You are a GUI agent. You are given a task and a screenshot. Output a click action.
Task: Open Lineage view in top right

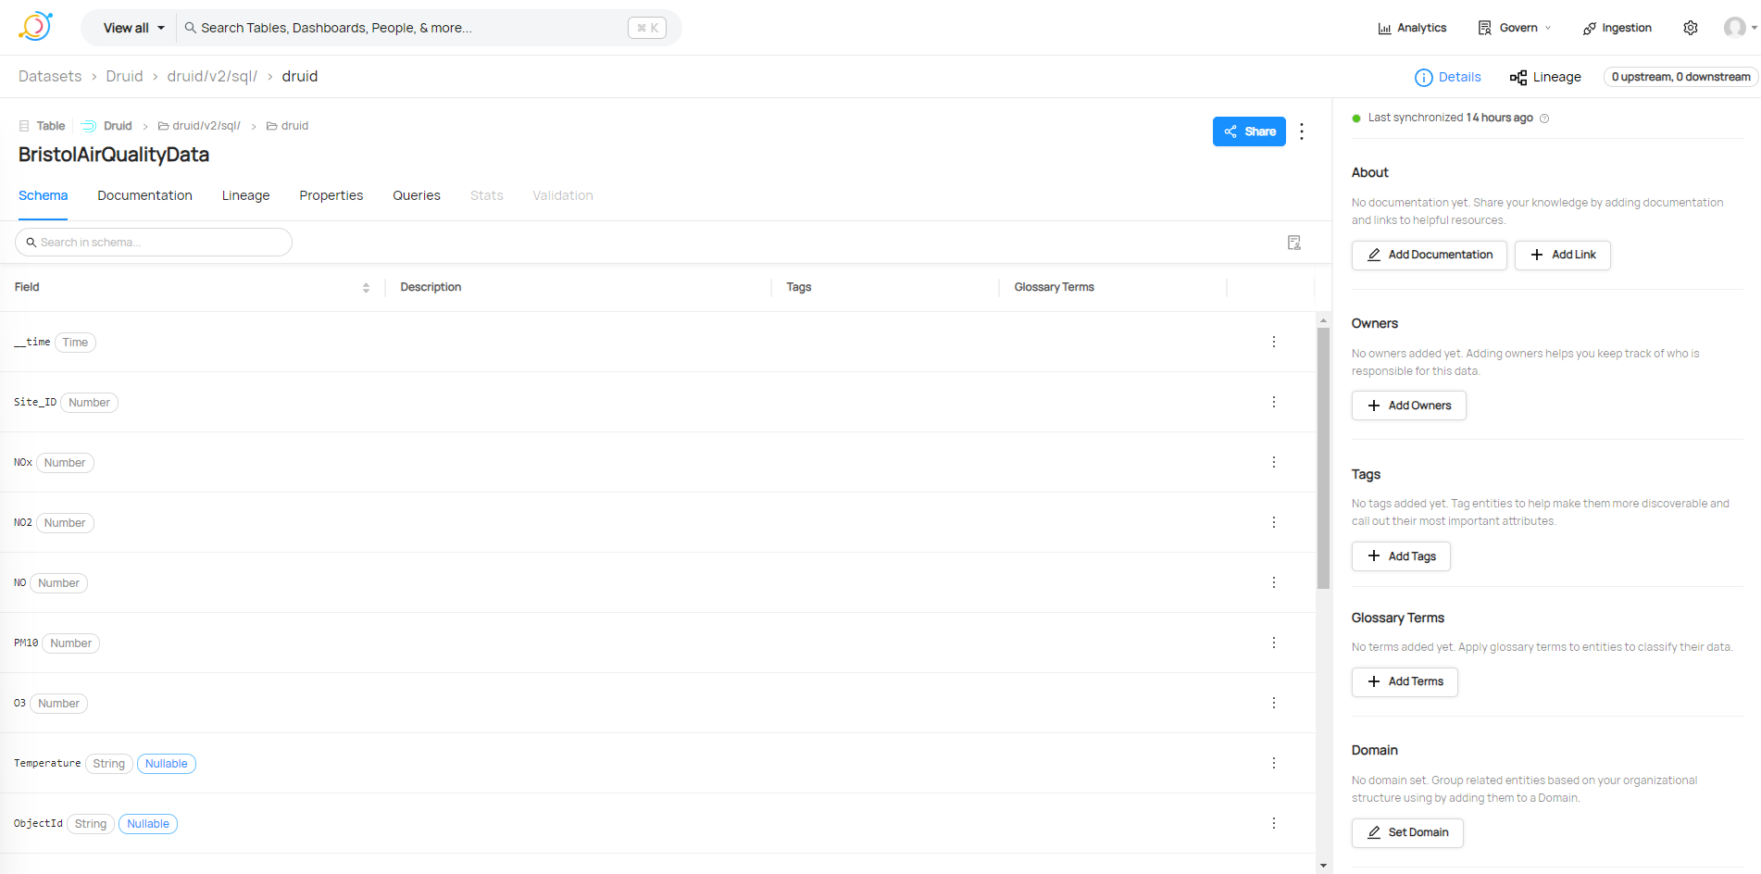point(1545,77)
